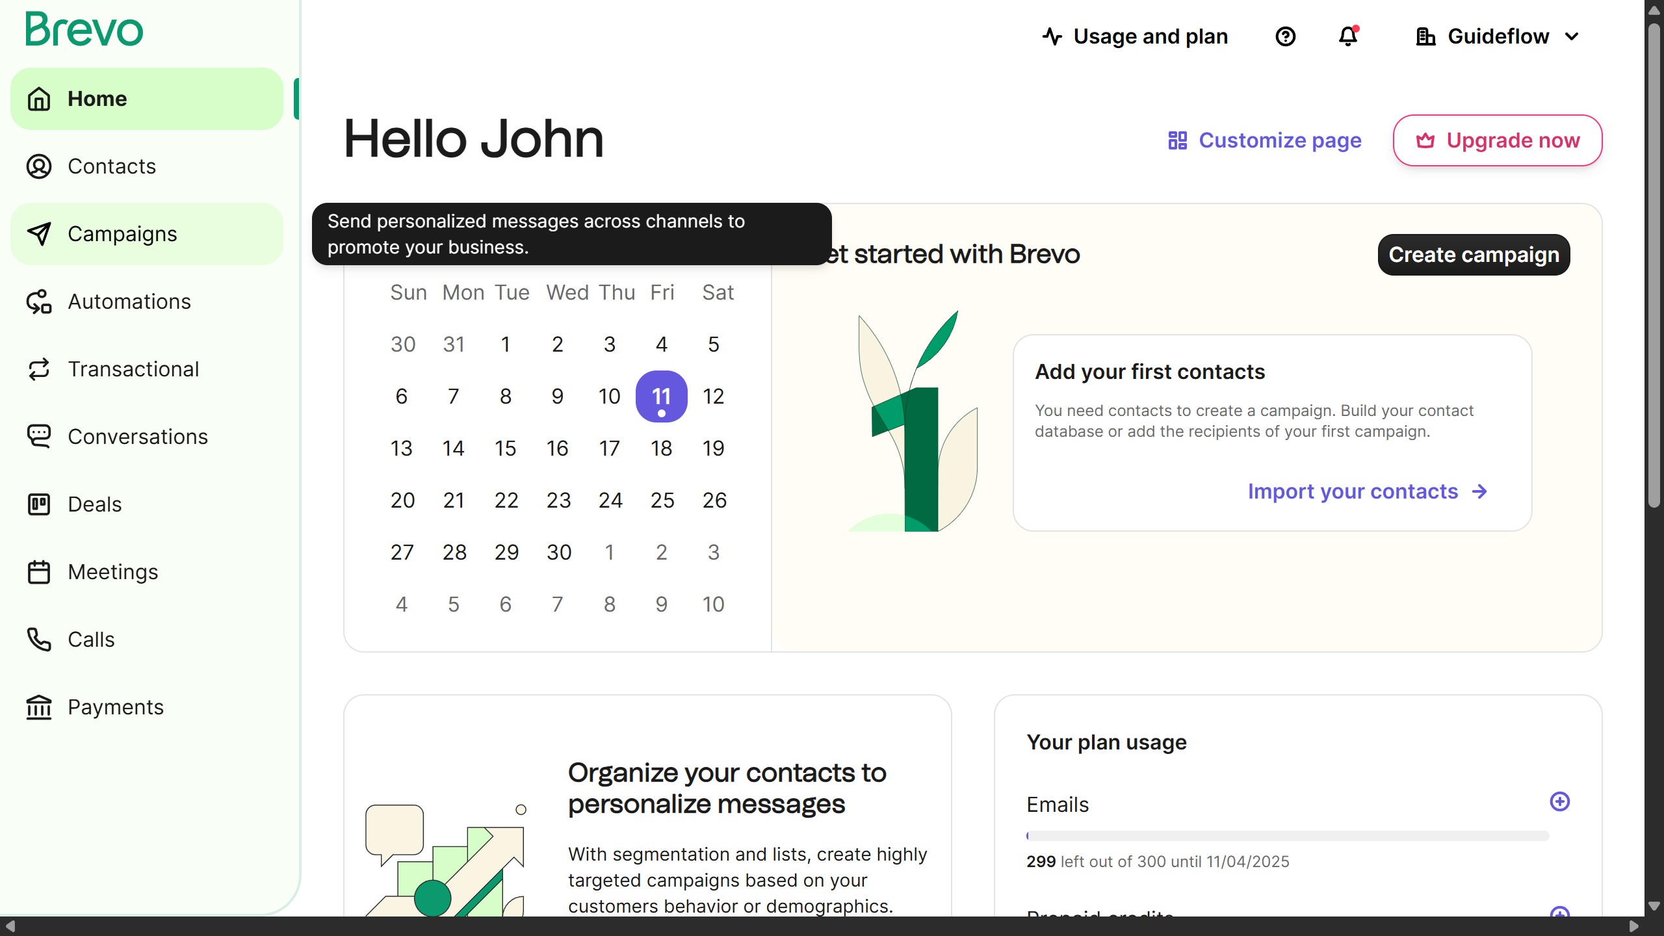Open Transactional from the sidebar
This screenshot has width=1664, height=936.
click(x=133, y=369)
